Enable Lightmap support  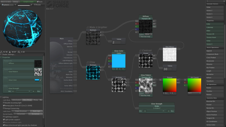(x=4, y=117)
